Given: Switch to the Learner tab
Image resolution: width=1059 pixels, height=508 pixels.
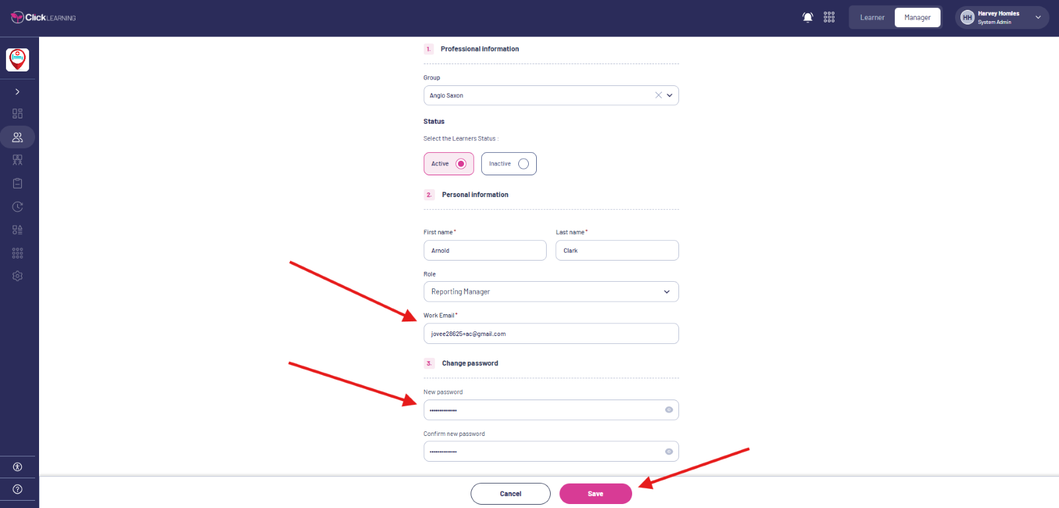Looking at the screenshot, I should [x=872, y=18].
